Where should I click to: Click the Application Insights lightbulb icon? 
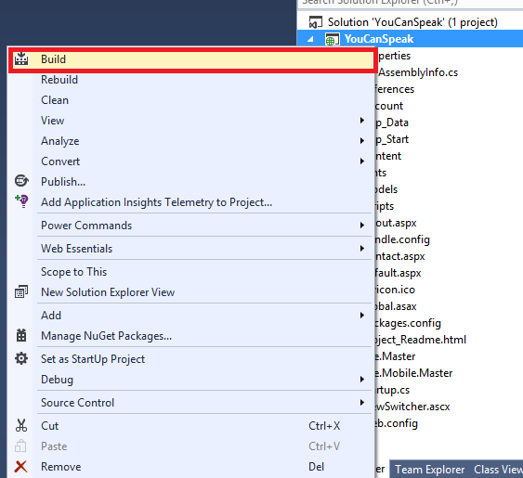coord(21,201)
